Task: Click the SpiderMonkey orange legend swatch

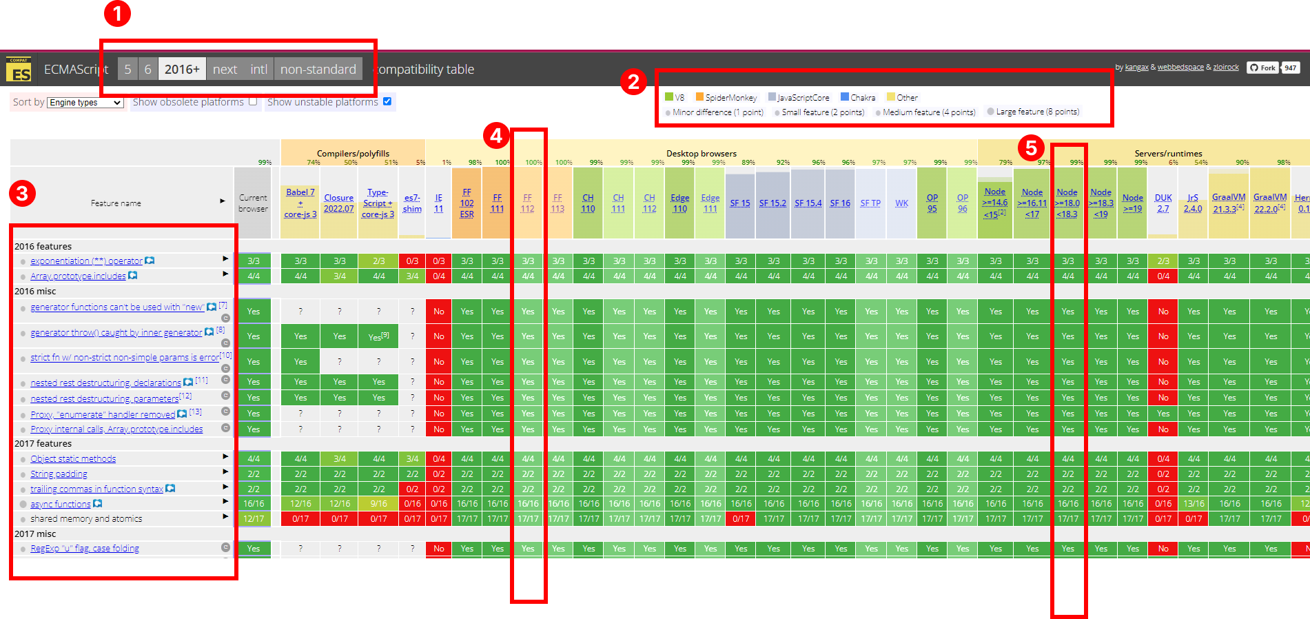Action: [699, 97]
